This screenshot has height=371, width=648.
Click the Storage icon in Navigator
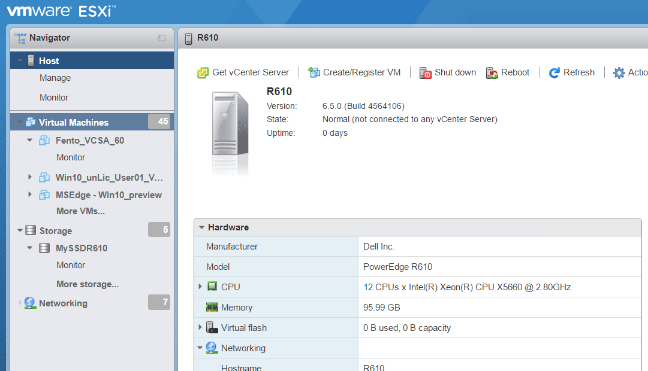(31, 230)
